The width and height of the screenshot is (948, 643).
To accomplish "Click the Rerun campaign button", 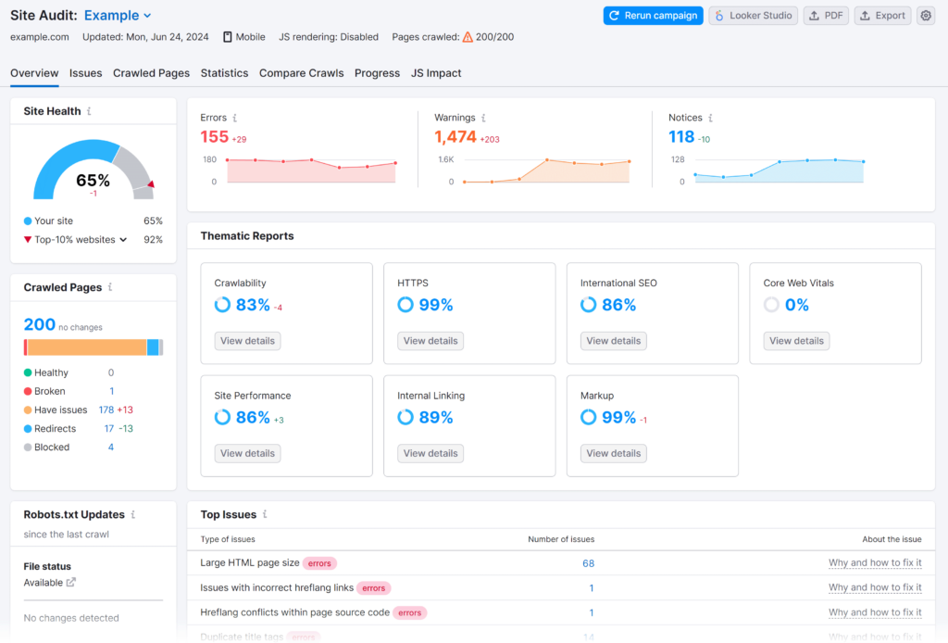I will [653, 16].
